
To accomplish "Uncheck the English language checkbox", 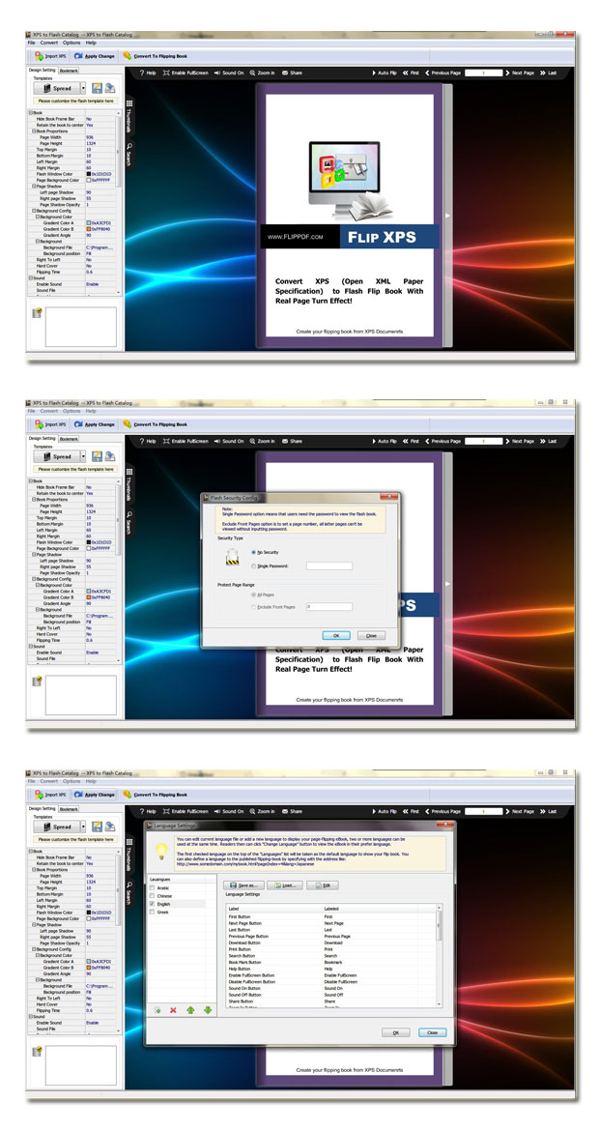I will pos(152,904).
